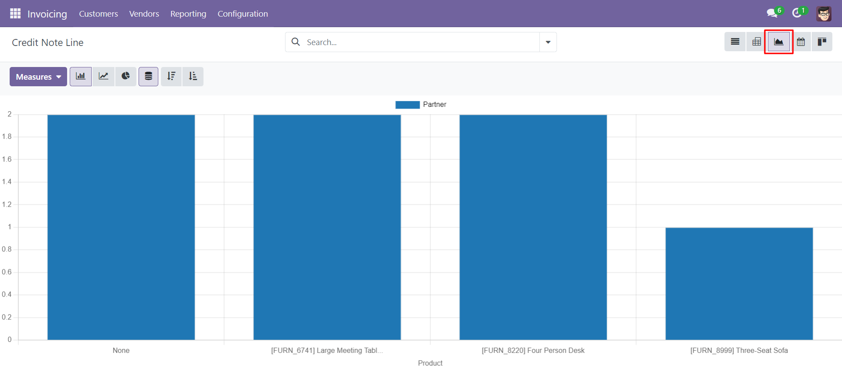Sort chart in descending order
The image size is (842, 370).
pos(171,77)
